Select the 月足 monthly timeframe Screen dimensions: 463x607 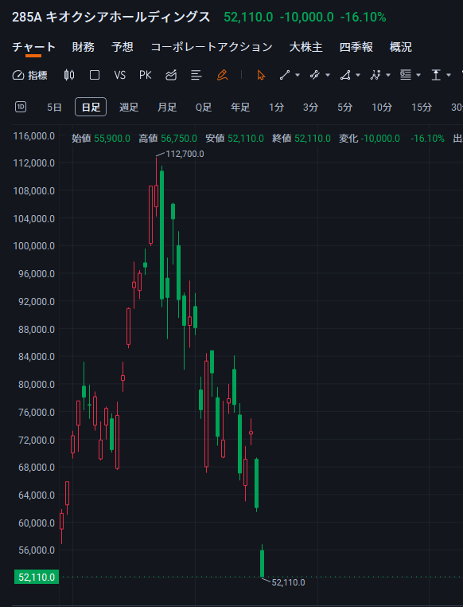[x=167, y=108]
